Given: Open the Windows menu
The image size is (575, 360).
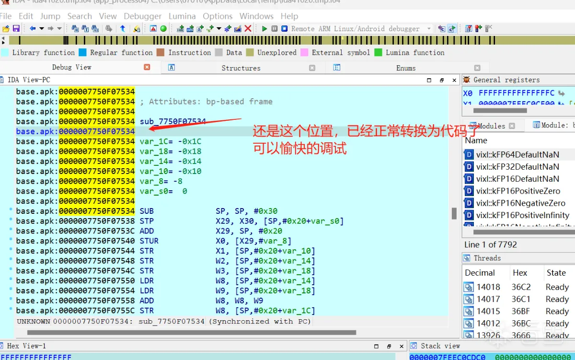Looking at the screenshot, I should point(256,16).
